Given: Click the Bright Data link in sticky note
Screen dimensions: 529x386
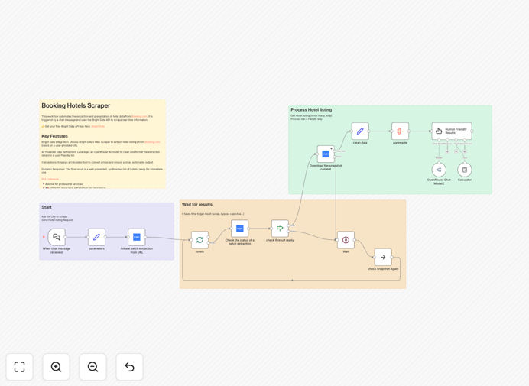Looking at the screenshot, I should (x=98, y=127).
